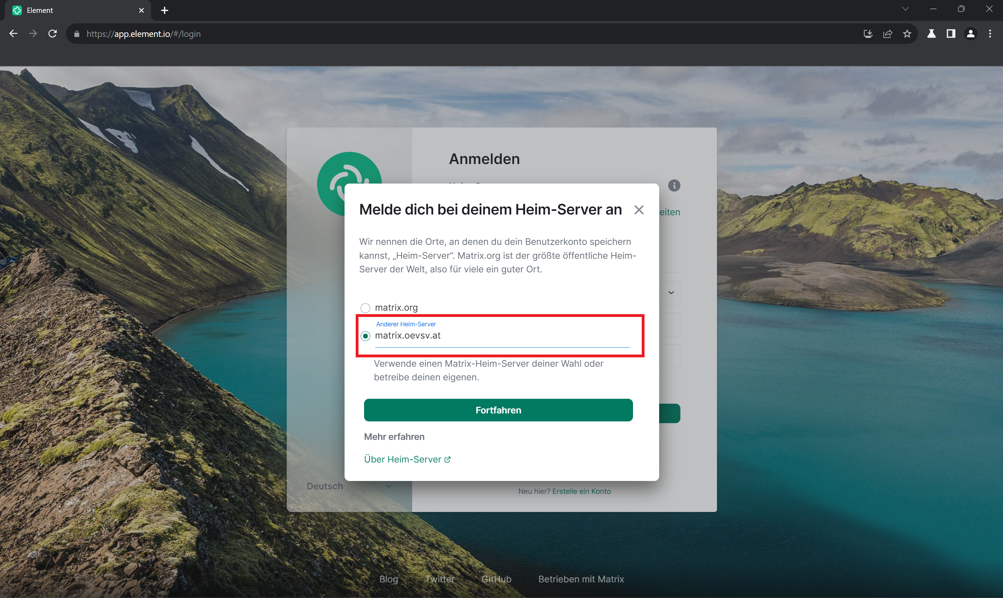
Task: Select the Anderer Heim-Server radio button
Action: pyautogui.click(x=365, y=336)
